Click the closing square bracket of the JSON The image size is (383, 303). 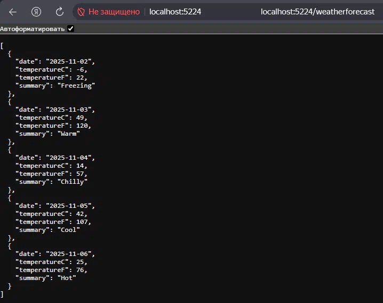tap(2, 294)
